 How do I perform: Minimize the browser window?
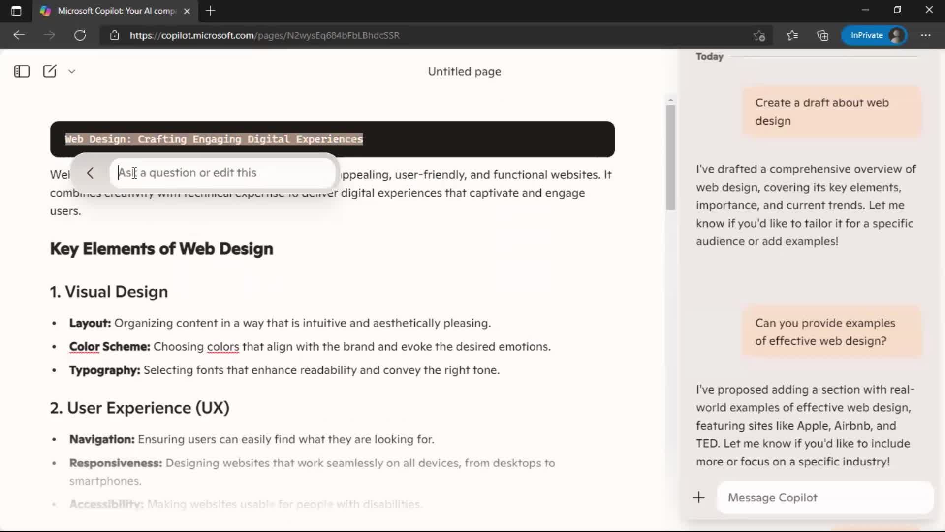[866, 10]
